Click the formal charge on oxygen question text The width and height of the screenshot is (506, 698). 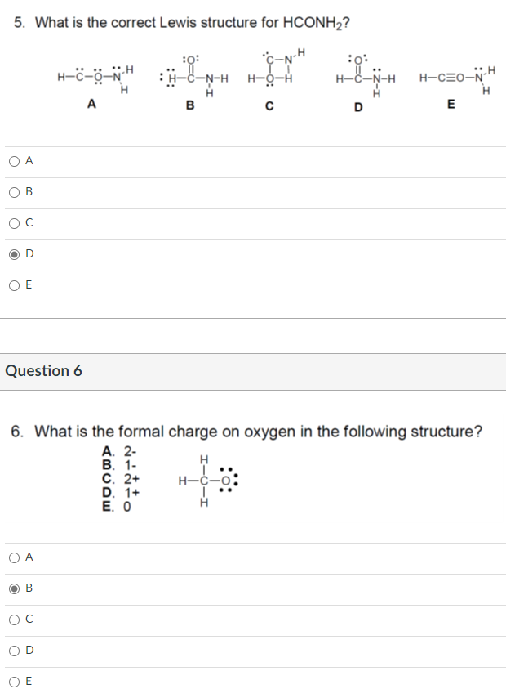pos(246,432)
